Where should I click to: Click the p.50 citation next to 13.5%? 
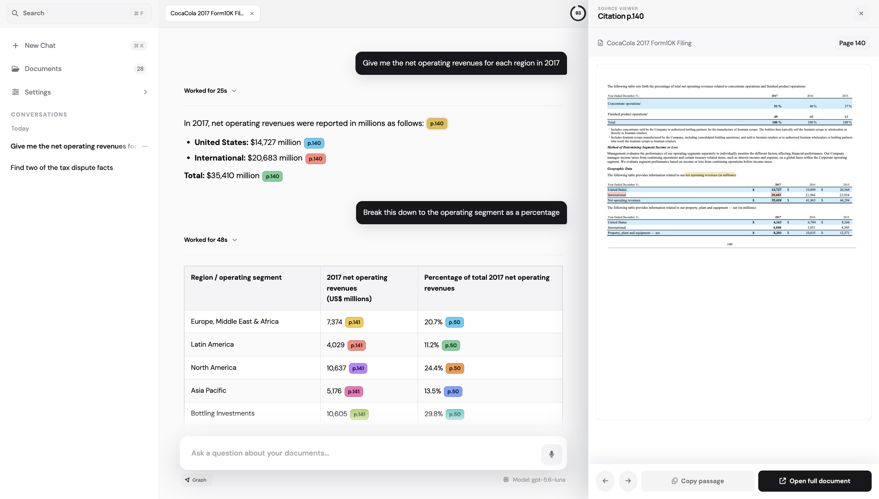[453, 391]
